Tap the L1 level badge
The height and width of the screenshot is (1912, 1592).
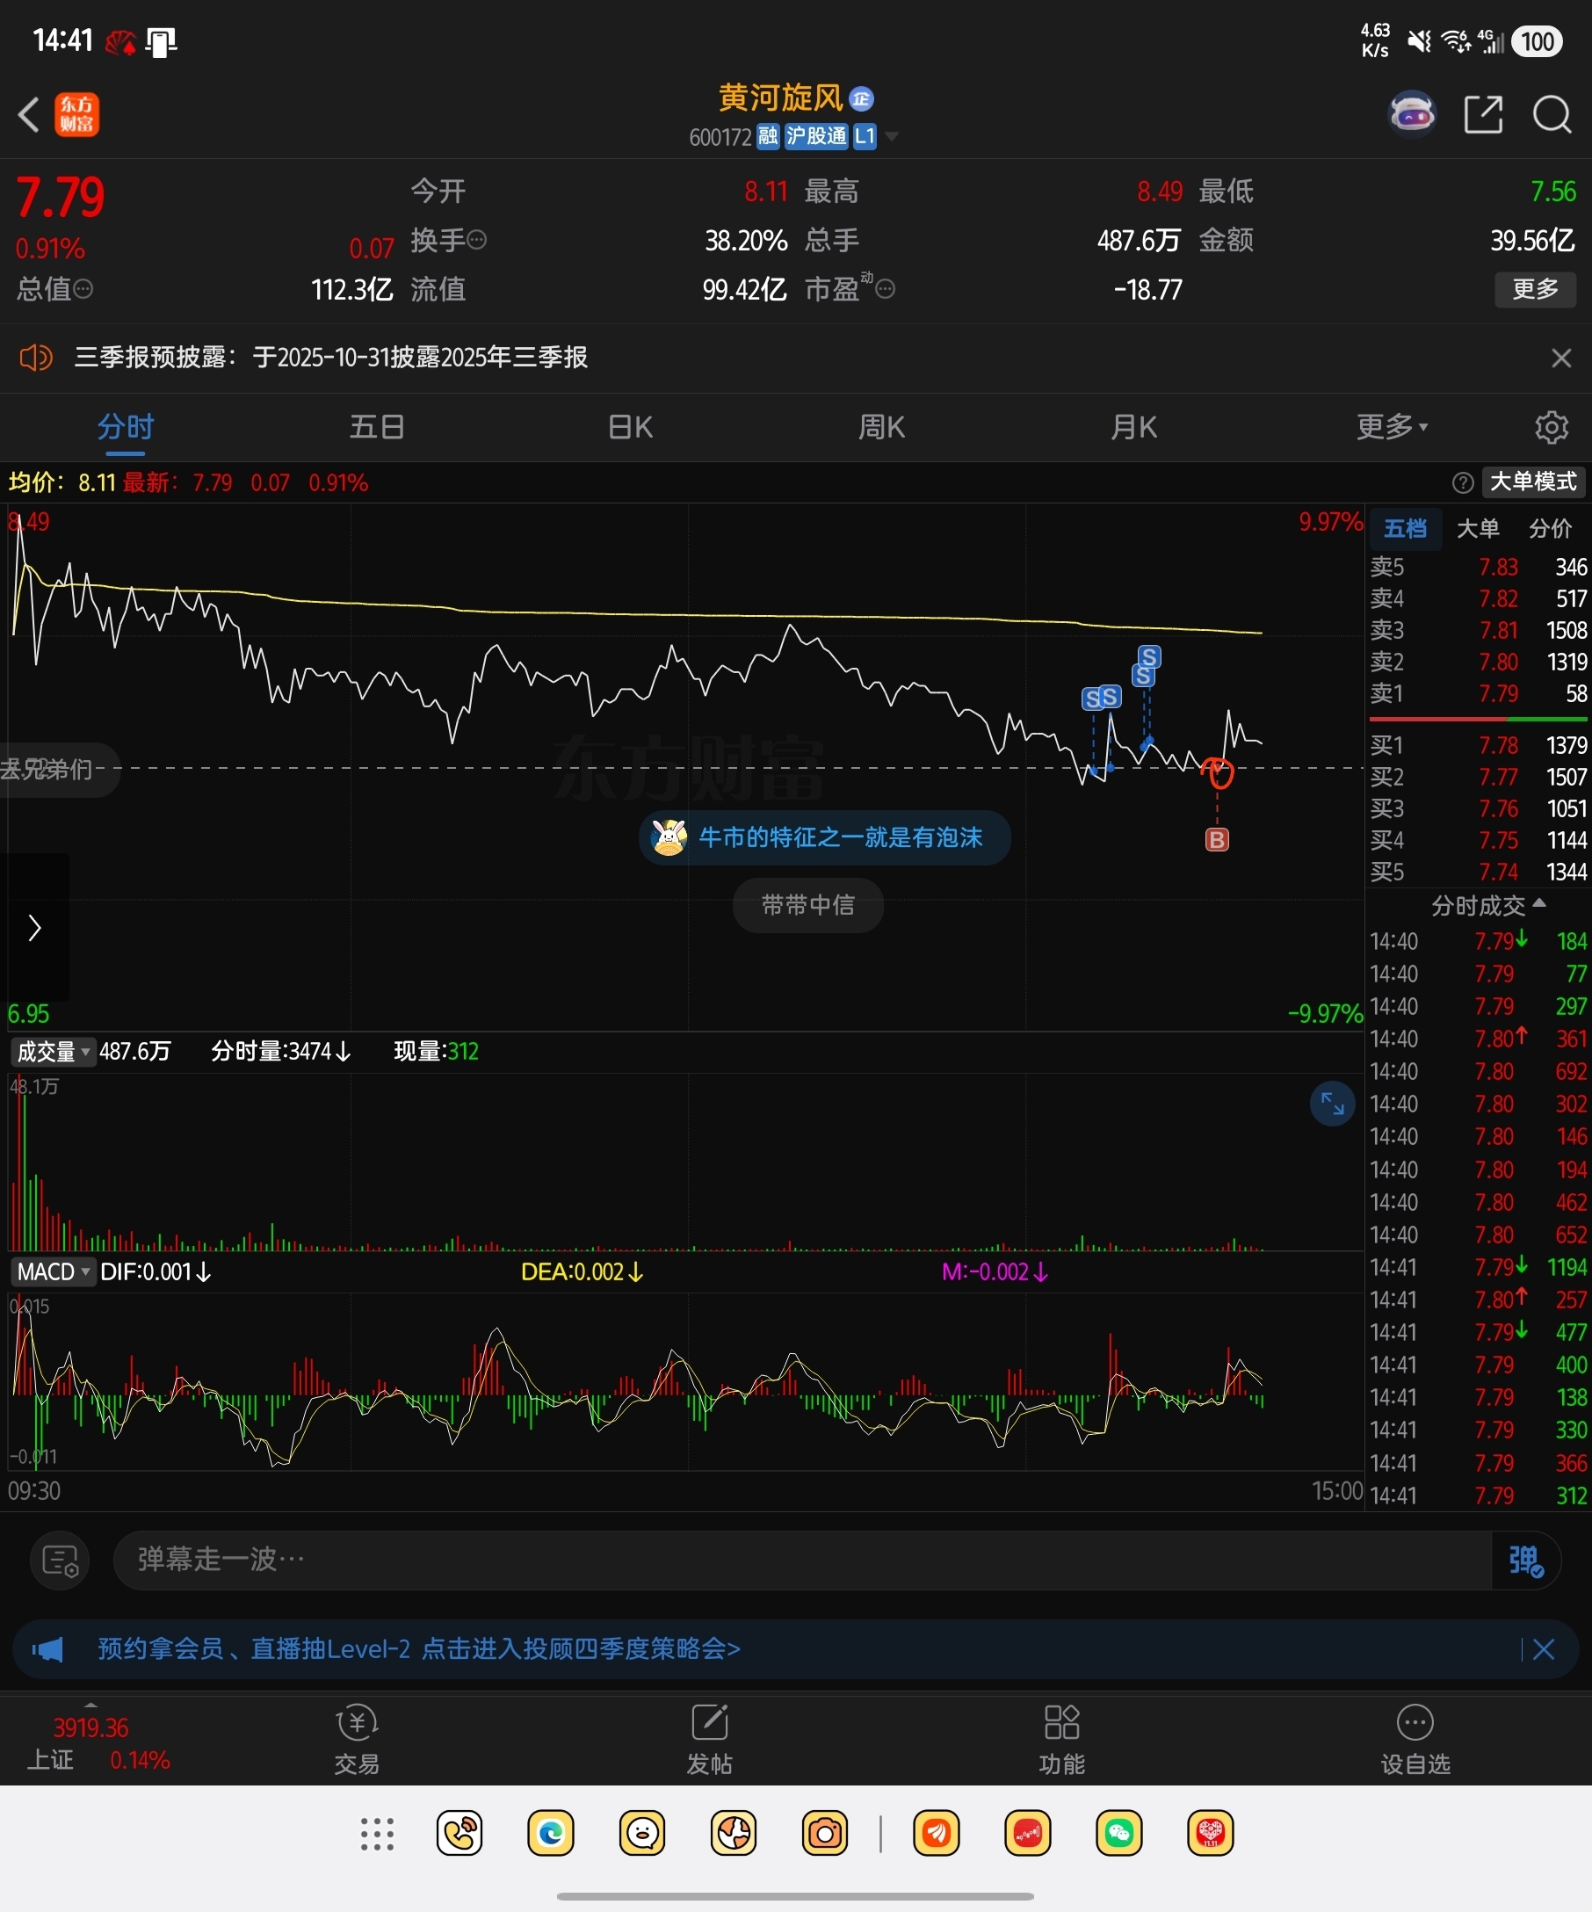coord(865,136)
